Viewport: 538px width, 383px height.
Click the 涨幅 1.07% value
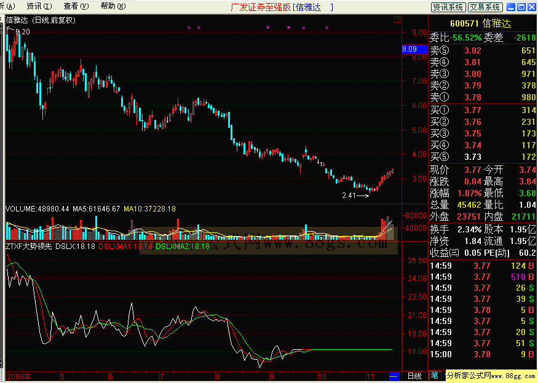(469, 193)
